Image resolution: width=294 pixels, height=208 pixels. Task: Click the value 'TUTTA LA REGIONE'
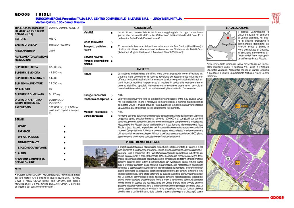(x=59, y=45)
